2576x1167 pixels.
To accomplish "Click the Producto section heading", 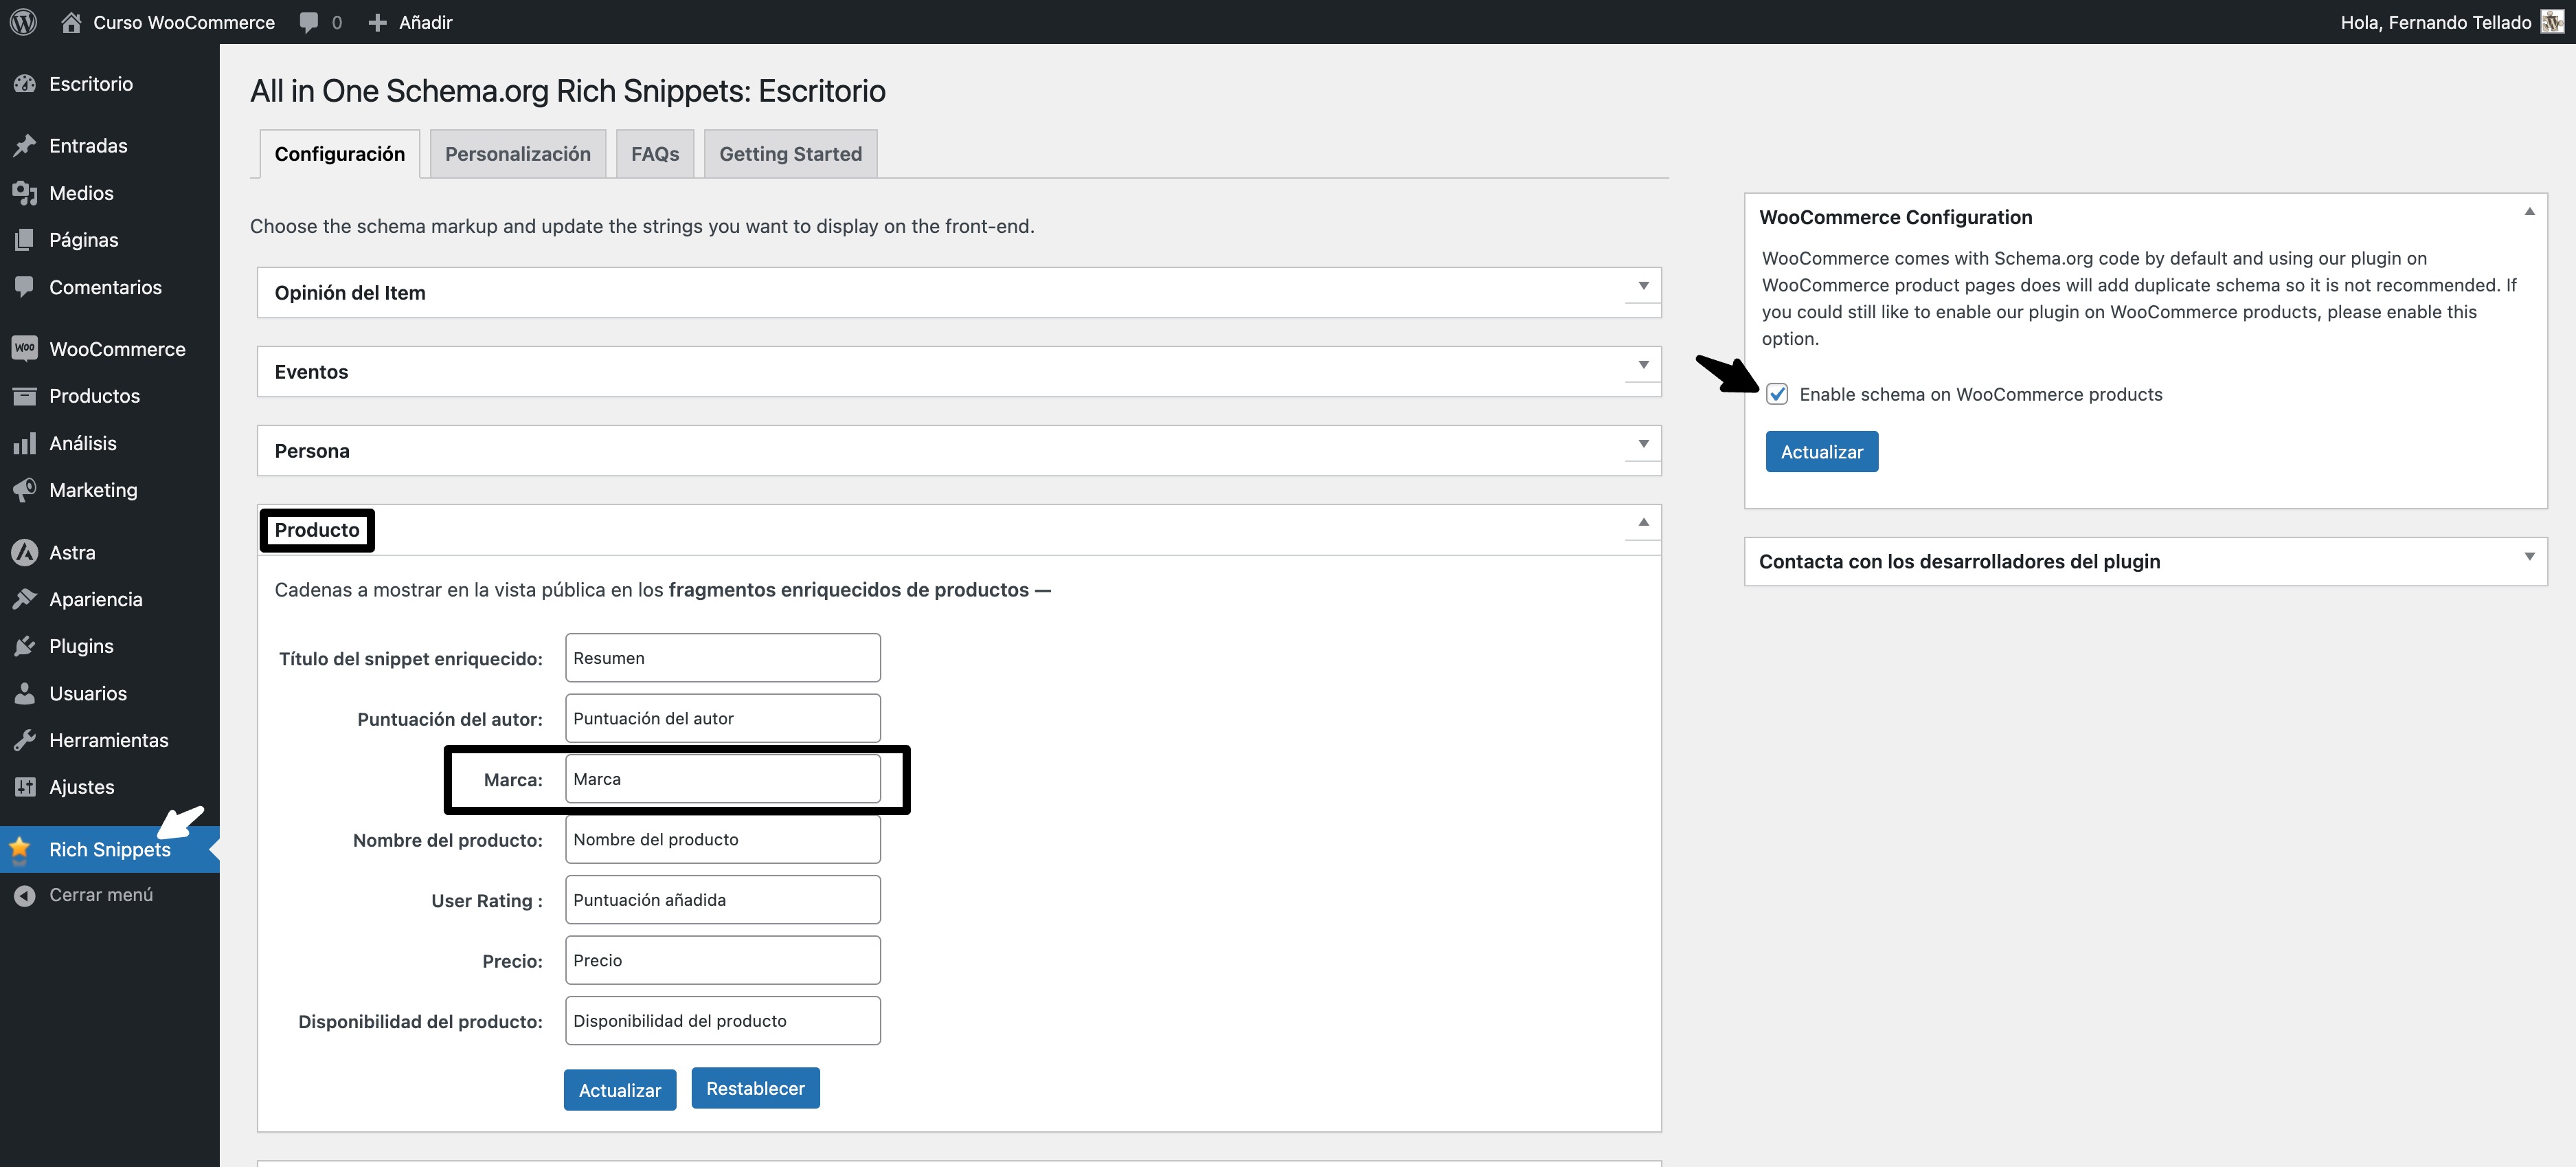I will click(x=317, y=531).
